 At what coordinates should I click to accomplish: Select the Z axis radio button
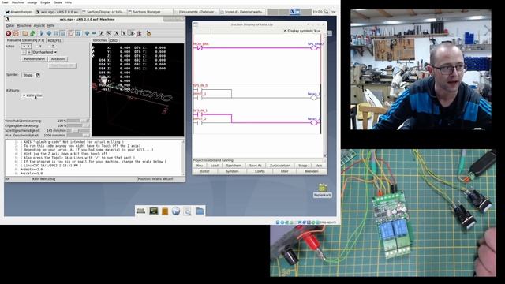tap(51, 47)
